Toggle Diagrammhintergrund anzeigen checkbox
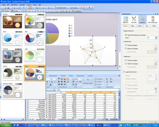159x127 pixels. [126, 35]
